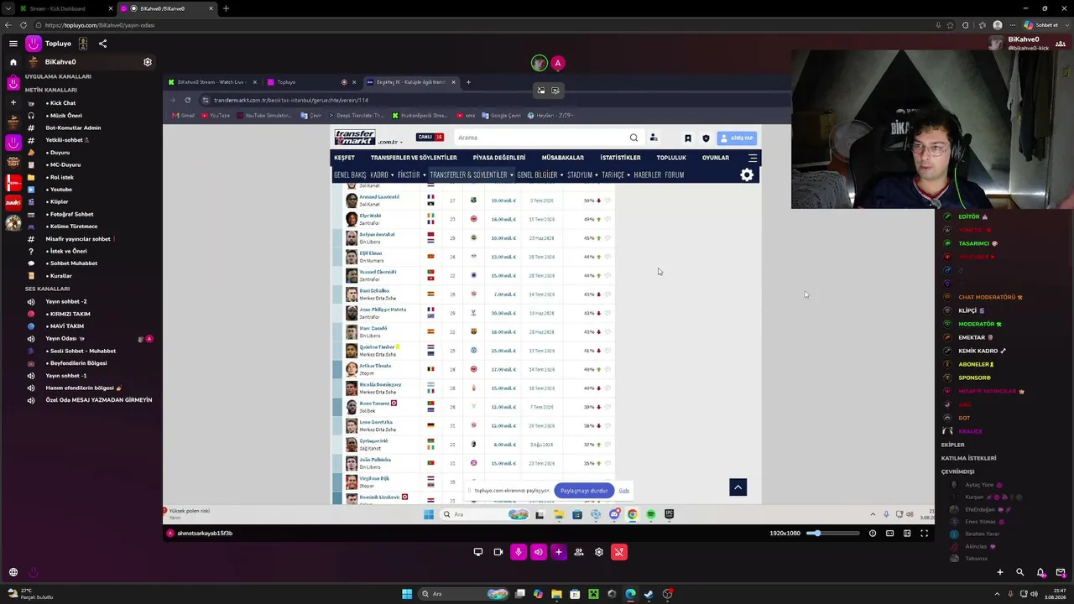The image size is (1074, 604).
Task: Go to the Topluyo home icon
Action: [x=13, y=62]
